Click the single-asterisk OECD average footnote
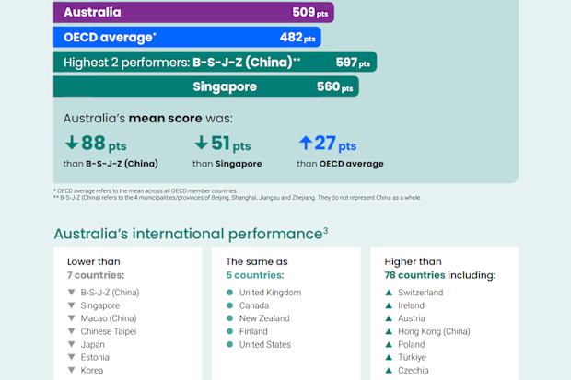571x380 pixels. pos(146,190)
